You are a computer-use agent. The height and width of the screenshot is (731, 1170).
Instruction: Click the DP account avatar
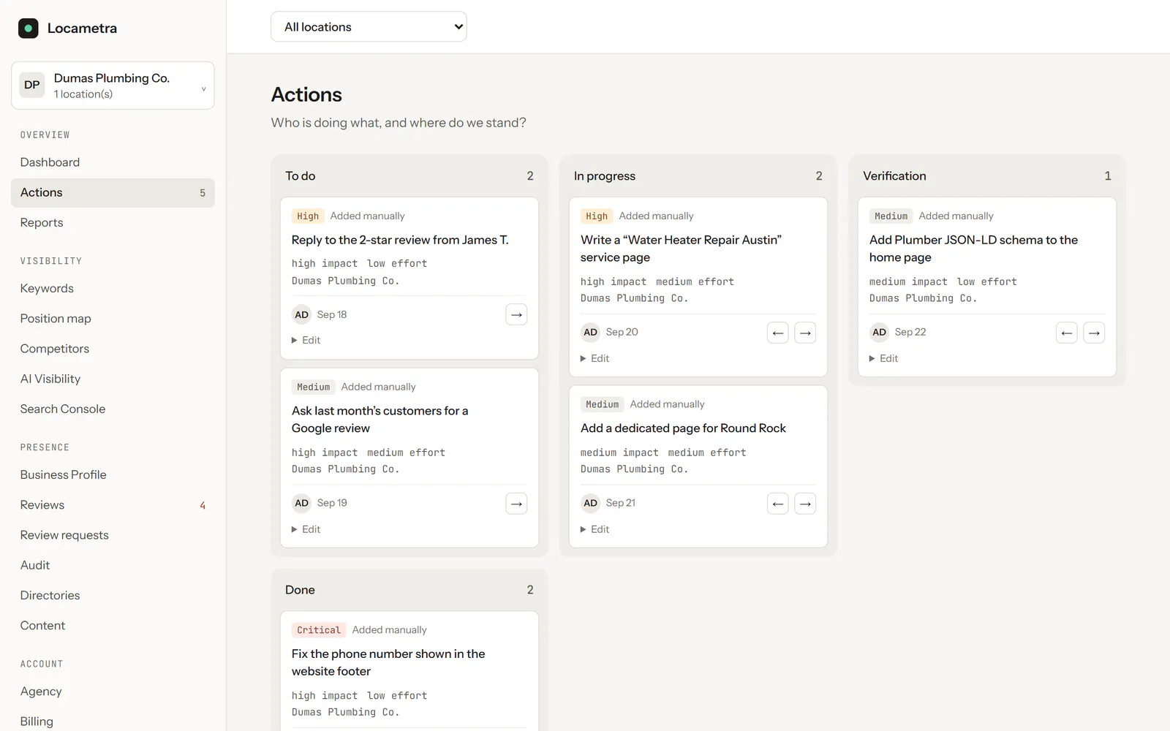tap(32, 85)
